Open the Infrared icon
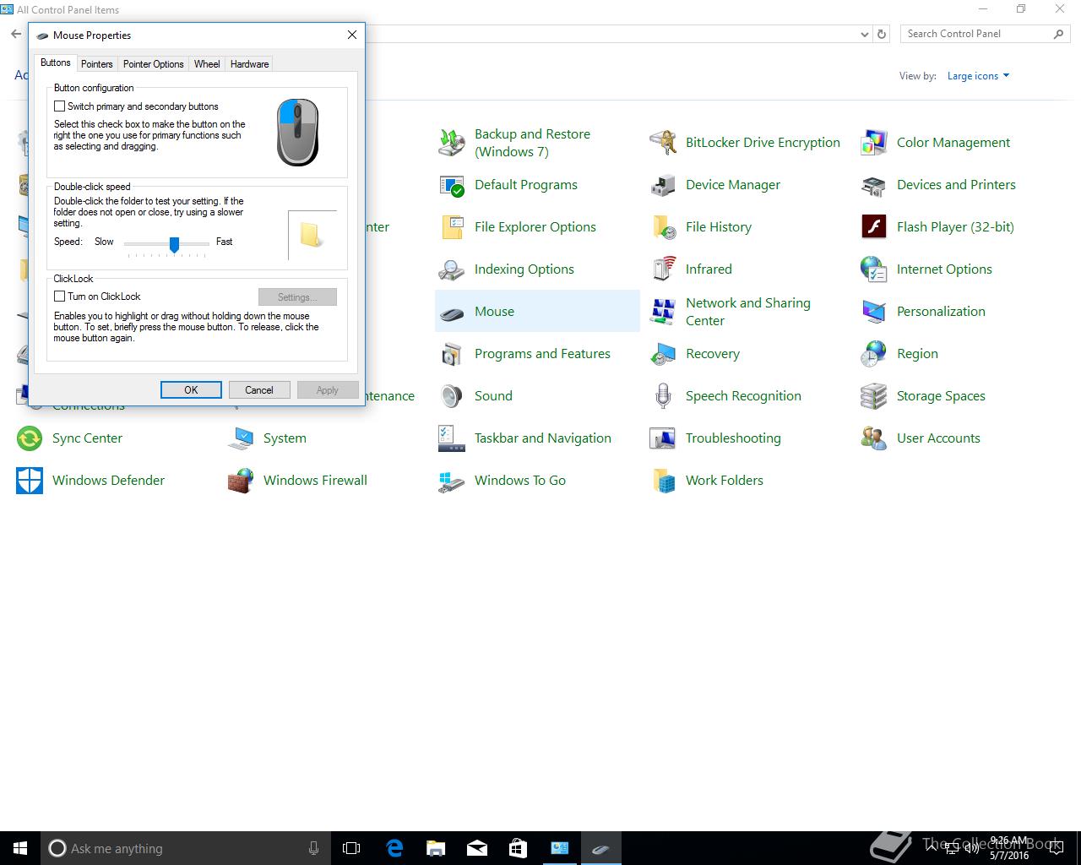Screen dimensions: 1081x865 pos(663,269)
